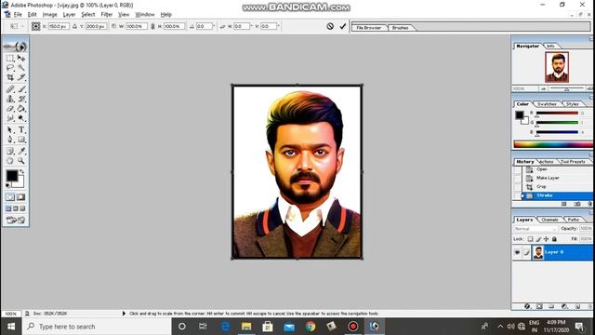
Task: Switch to the Tool Presets tab
Action: pyautogui.click(x=573, y=162)
